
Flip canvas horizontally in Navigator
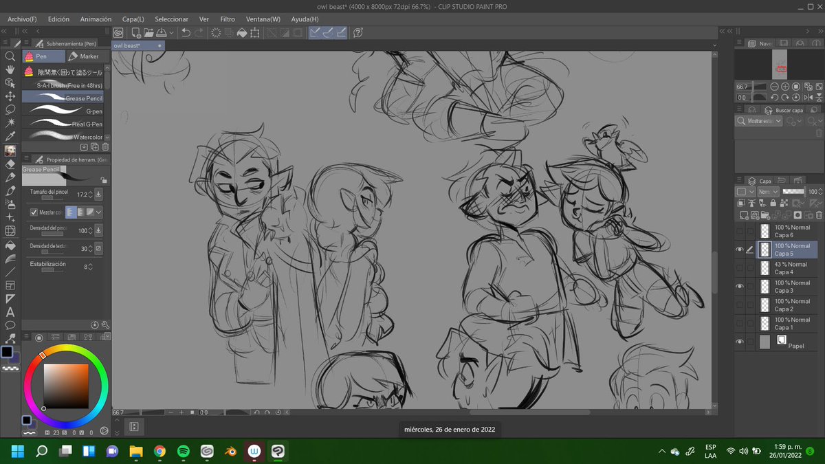point(807,98)
